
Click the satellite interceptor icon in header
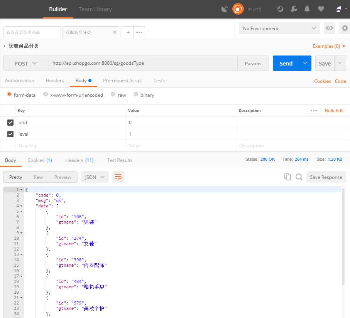point(224,9)
